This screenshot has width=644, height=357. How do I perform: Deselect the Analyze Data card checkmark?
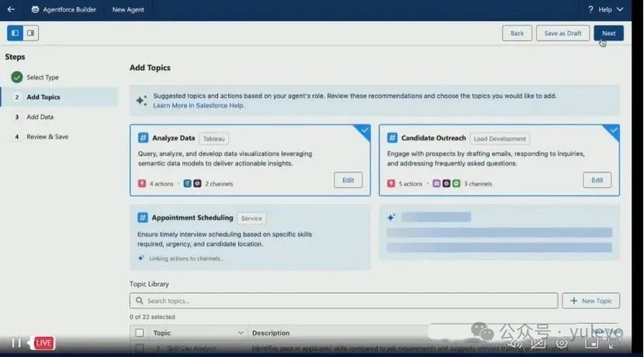pos(364,130)
